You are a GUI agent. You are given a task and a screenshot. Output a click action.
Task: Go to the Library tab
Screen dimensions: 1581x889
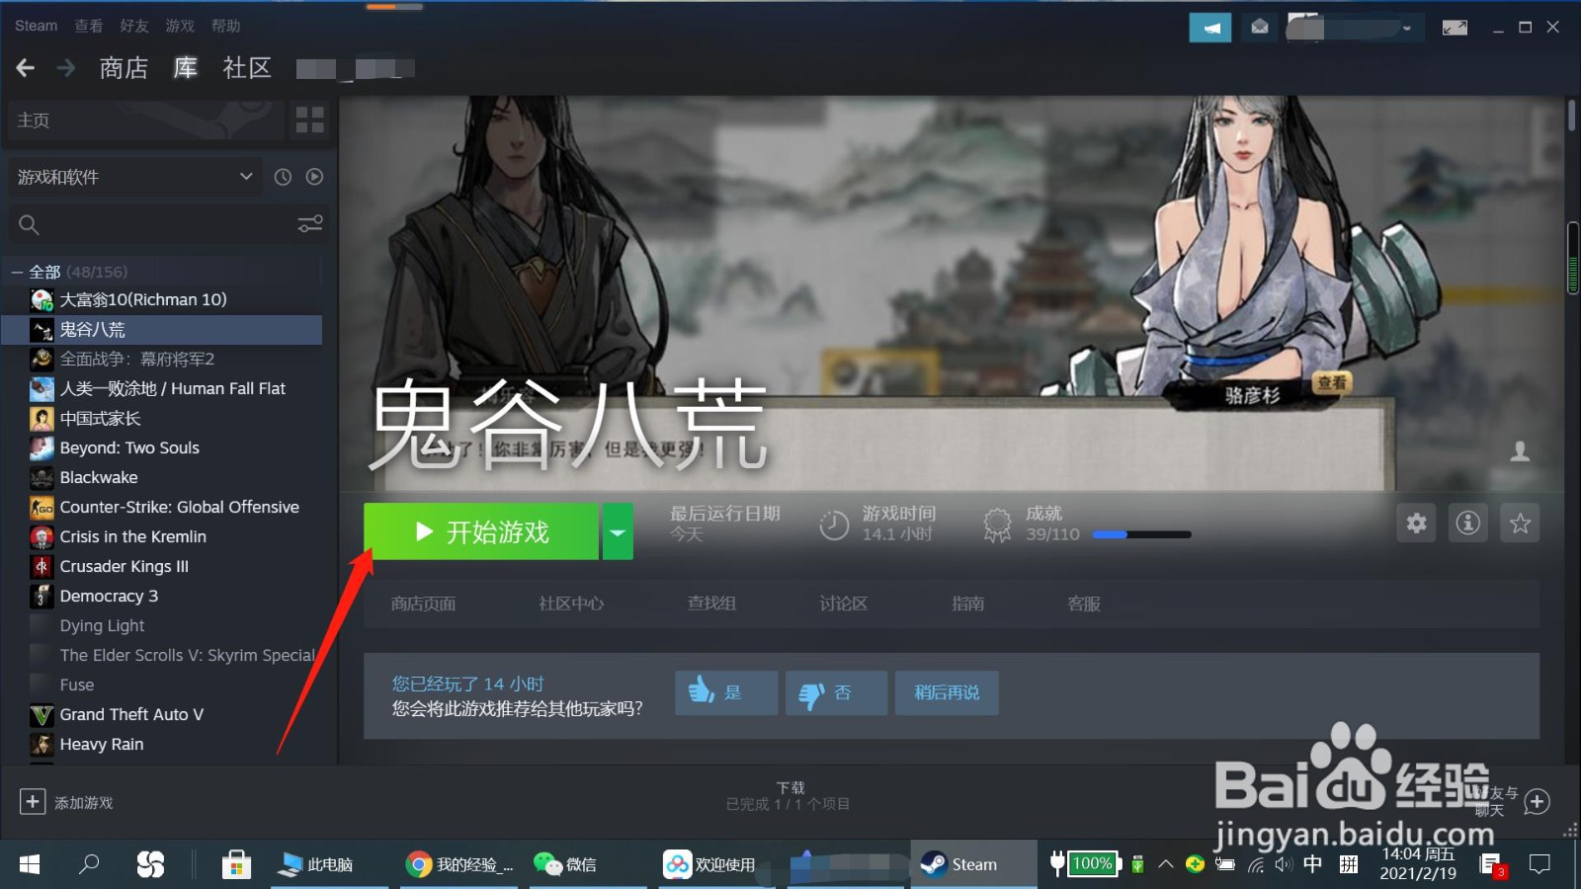(x=186, y=67)
